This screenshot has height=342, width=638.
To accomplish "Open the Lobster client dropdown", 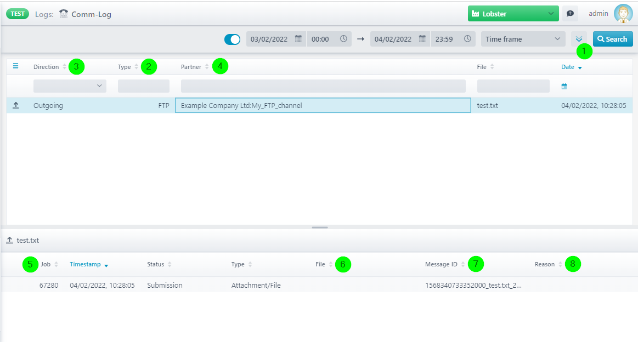I will [513, 13].
